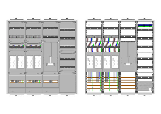This screenshot has height=114, width=161.
Task: Click the bottom-left busbar terminal block in left cabinet
Action: [17, 81]
